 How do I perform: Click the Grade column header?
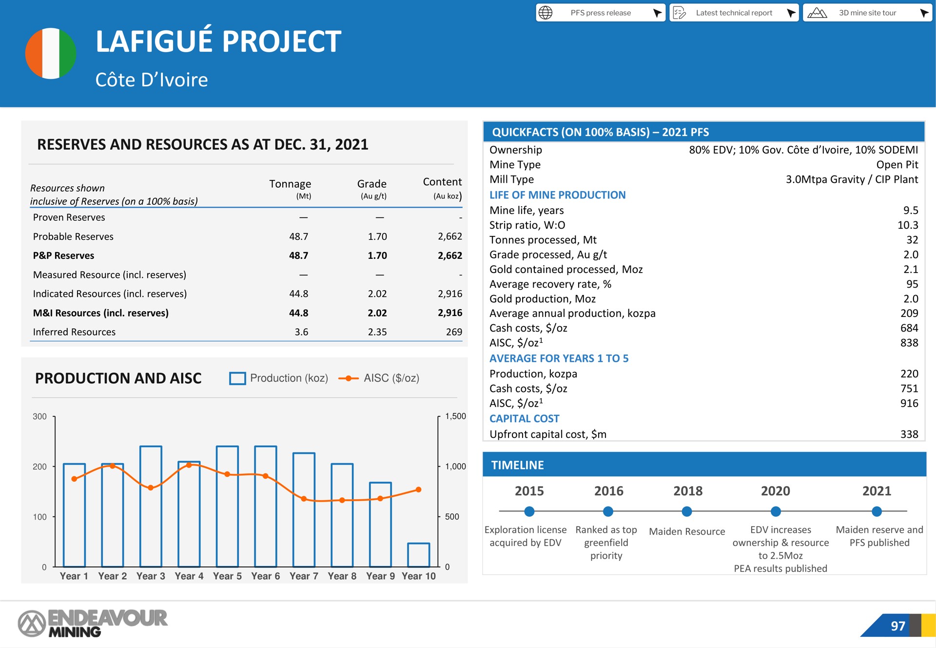372,188
